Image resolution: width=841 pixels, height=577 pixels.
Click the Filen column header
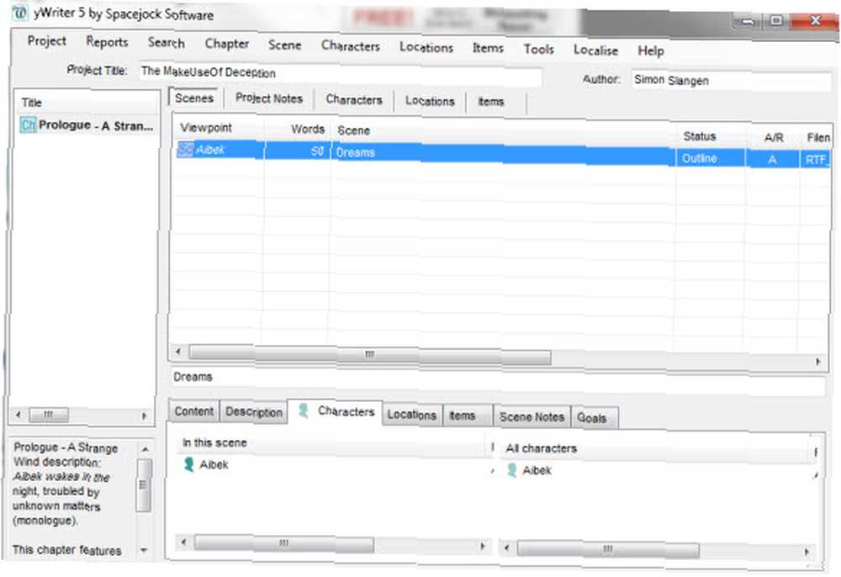coord(817,138)
